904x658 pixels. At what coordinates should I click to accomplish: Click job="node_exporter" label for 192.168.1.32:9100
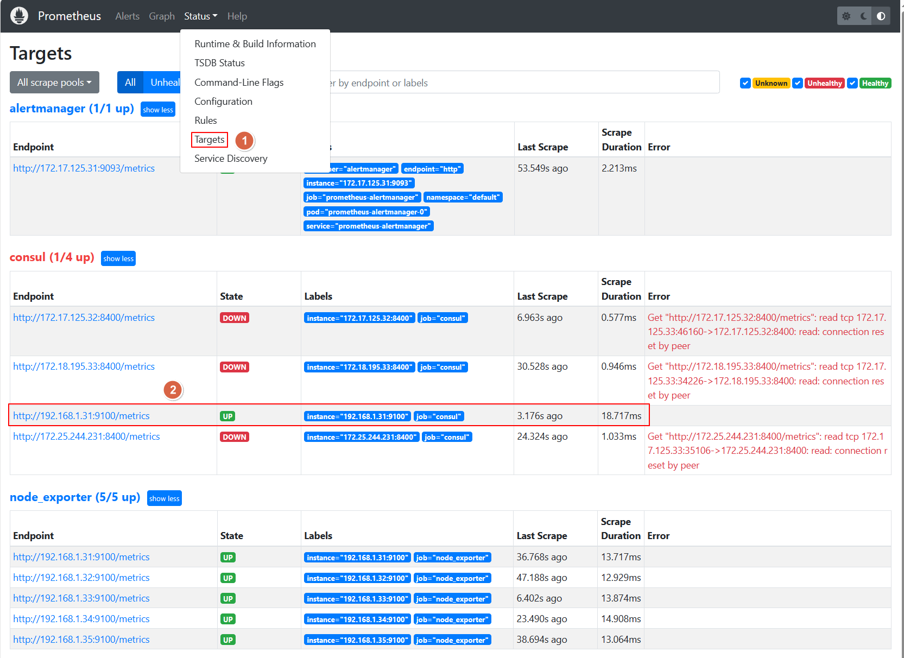click(x=452, y=578)
